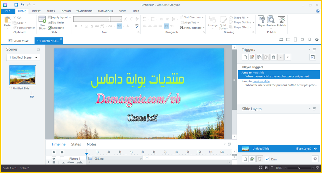Adjust the status bar zoom slider
This screenshot has width=322, height=173.
[299, 168]
